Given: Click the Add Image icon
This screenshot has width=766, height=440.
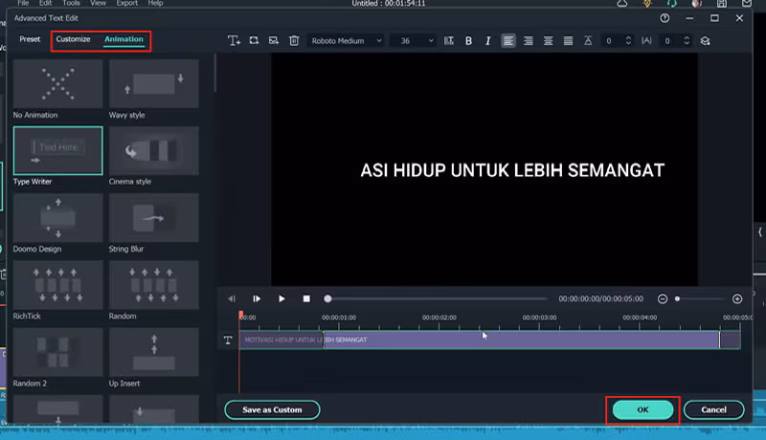Looking at the screenshot, I should (274, 40).
